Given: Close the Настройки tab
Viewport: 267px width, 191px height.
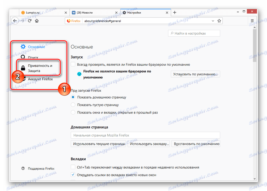Looking at the screenshot, I should [167, 12].
